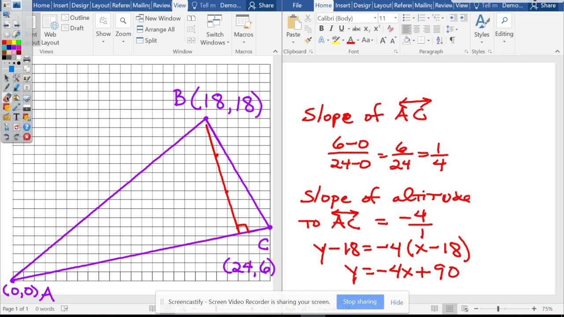Click the printer icon in floating toolbar
Image resolution: width=564 pixels, height=317 pixels.
click(x=27, y=59)
